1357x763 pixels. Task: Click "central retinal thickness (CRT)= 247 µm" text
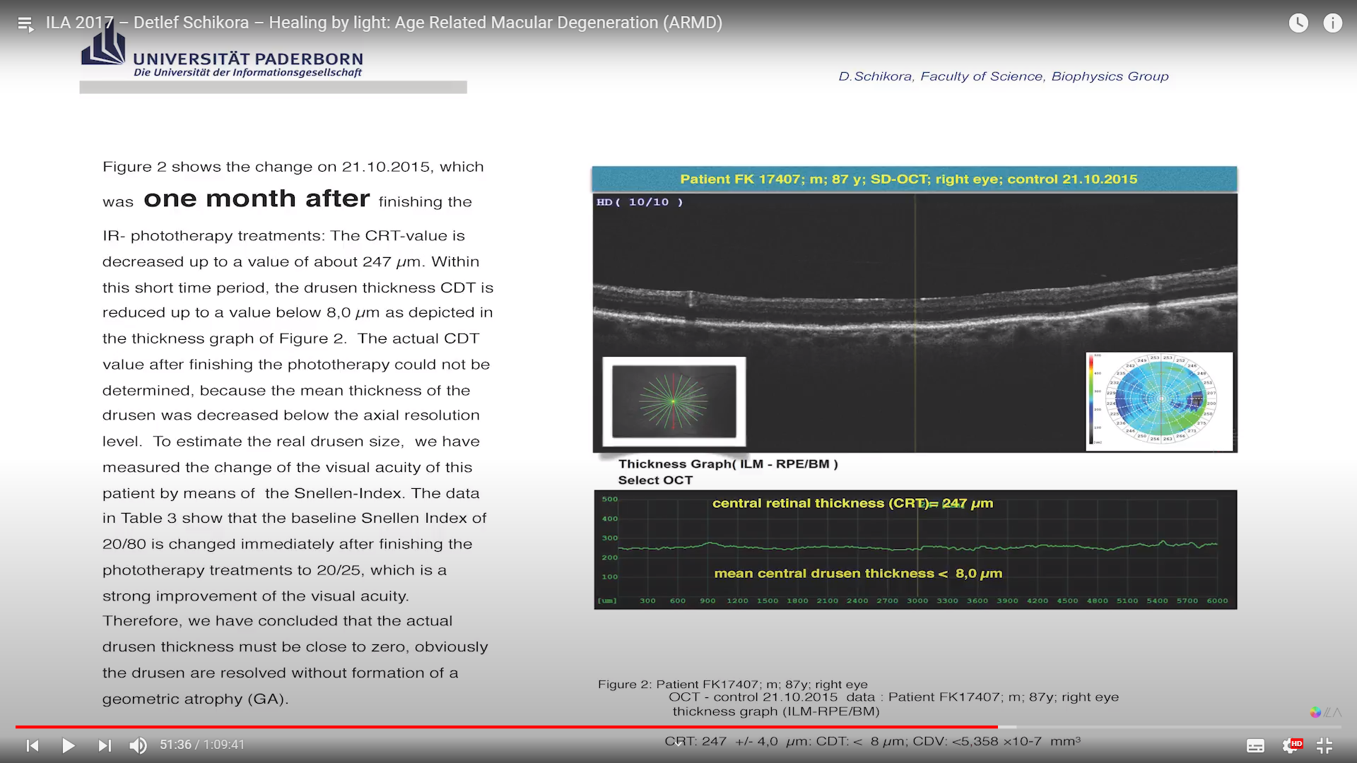click(x=852, y=504)
